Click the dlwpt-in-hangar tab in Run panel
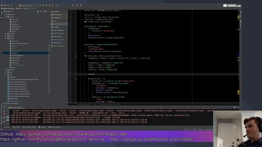 (16, 107)
